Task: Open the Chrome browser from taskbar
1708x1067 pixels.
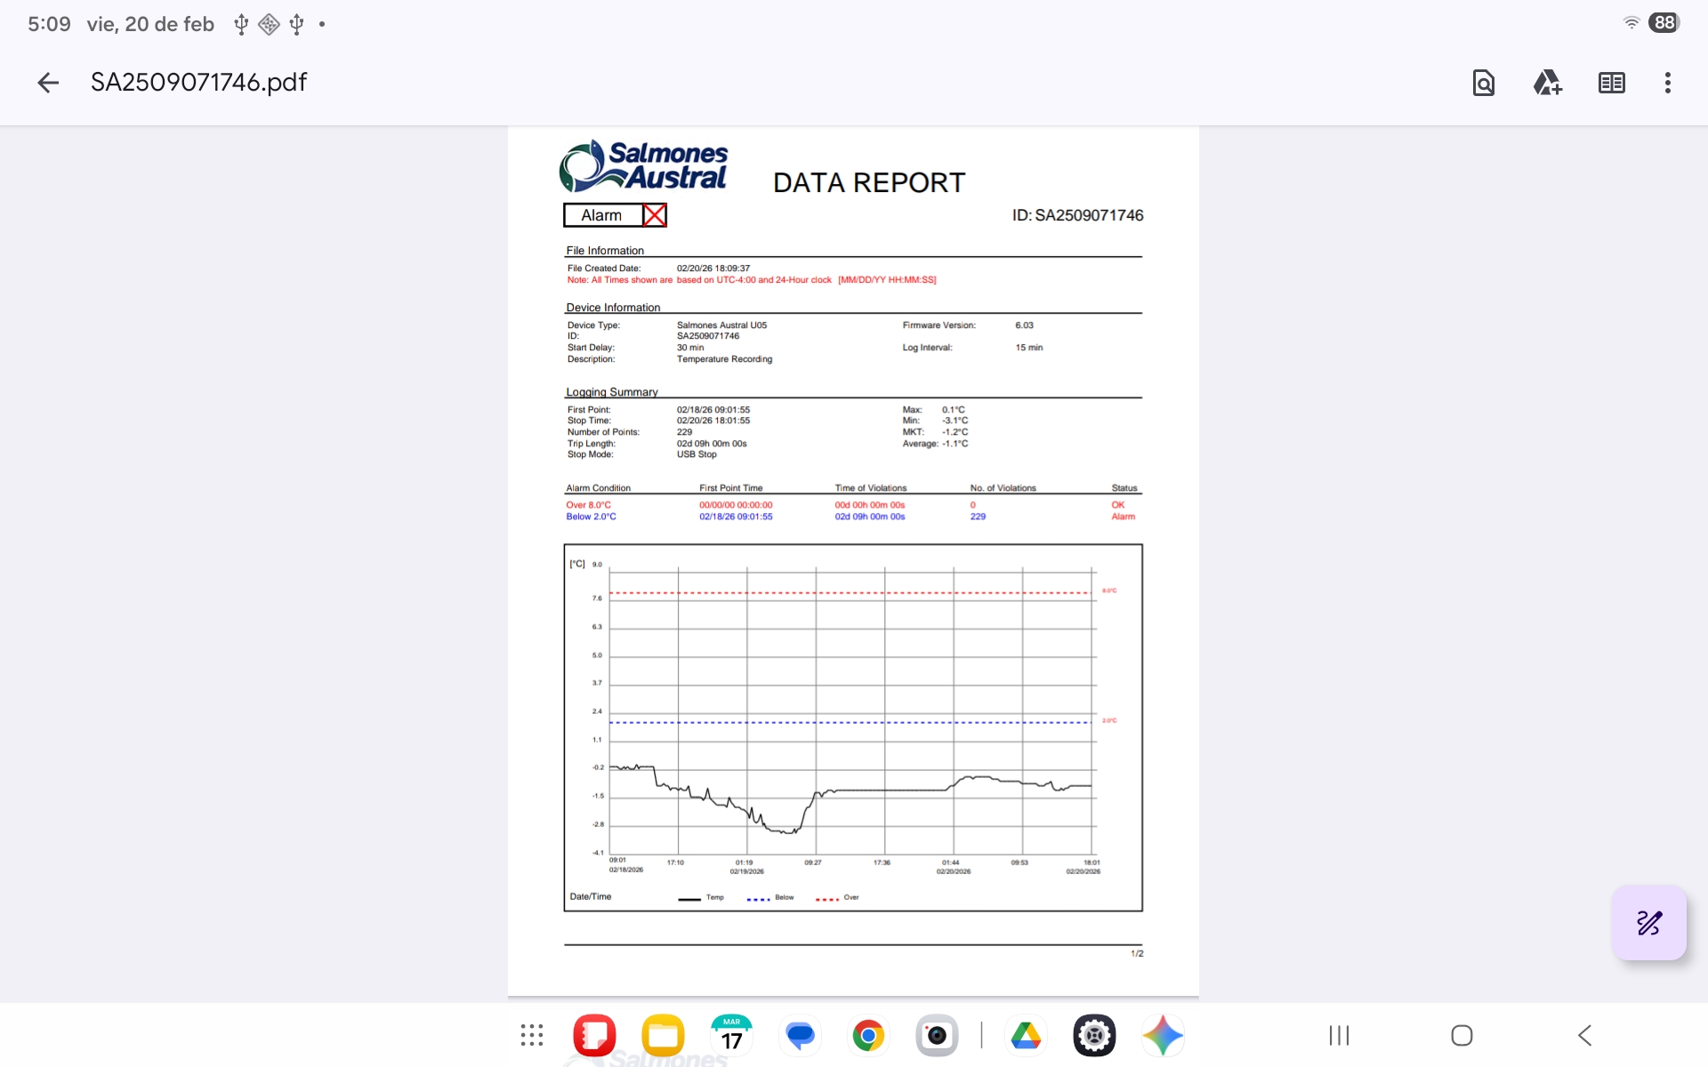Action: (868, 1035)
